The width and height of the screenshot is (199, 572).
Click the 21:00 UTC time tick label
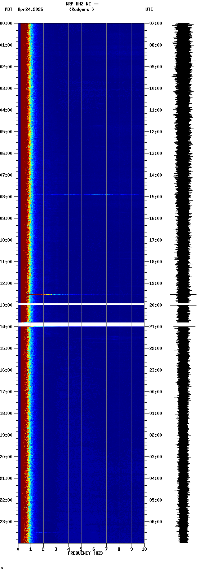(x=156, y=327)
